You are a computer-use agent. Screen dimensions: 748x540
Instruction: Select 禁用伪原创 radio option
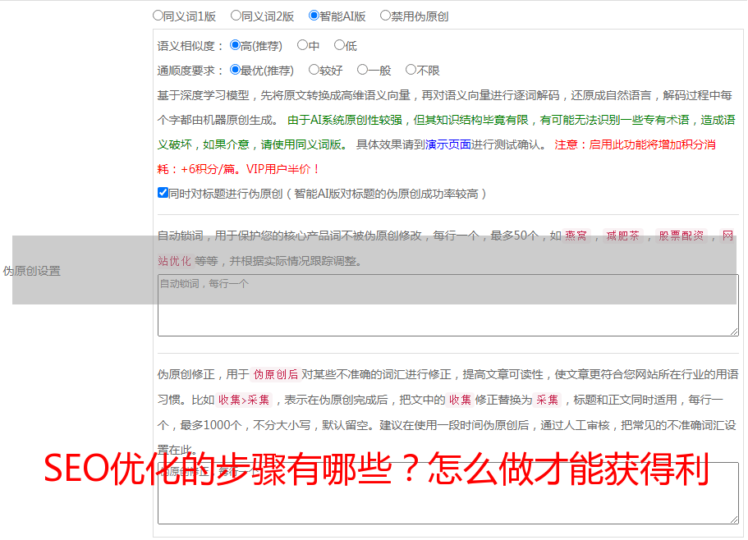pos(385,16)
